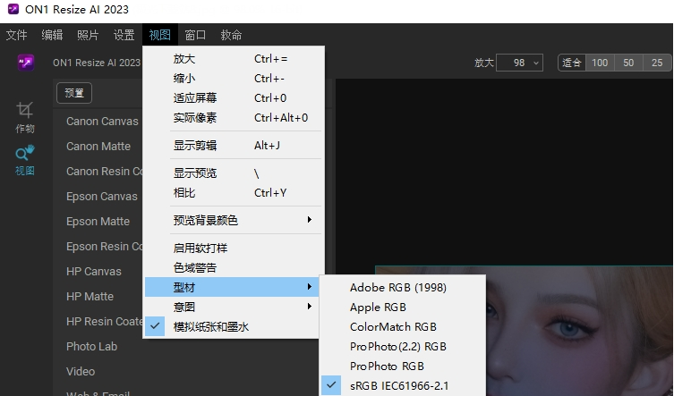Select the crop tool (作物)
This screenshot has width=674, height=396.
click(25, 115)
